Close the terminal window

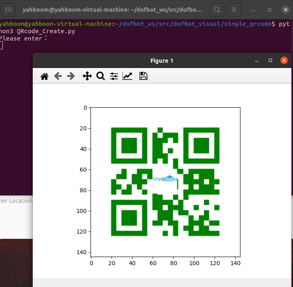pyautogui.click(x=286, y=10)
